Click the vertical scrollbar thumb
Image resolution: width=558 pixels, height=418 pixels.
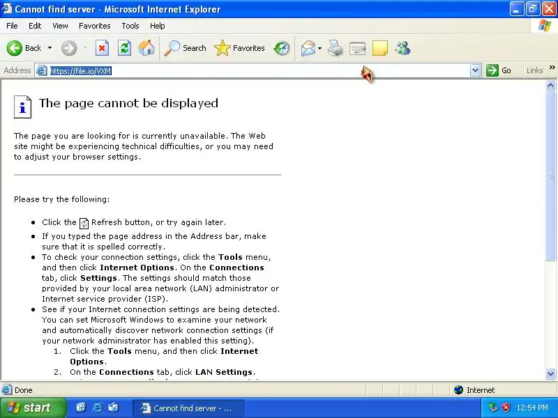pos(550,176)
